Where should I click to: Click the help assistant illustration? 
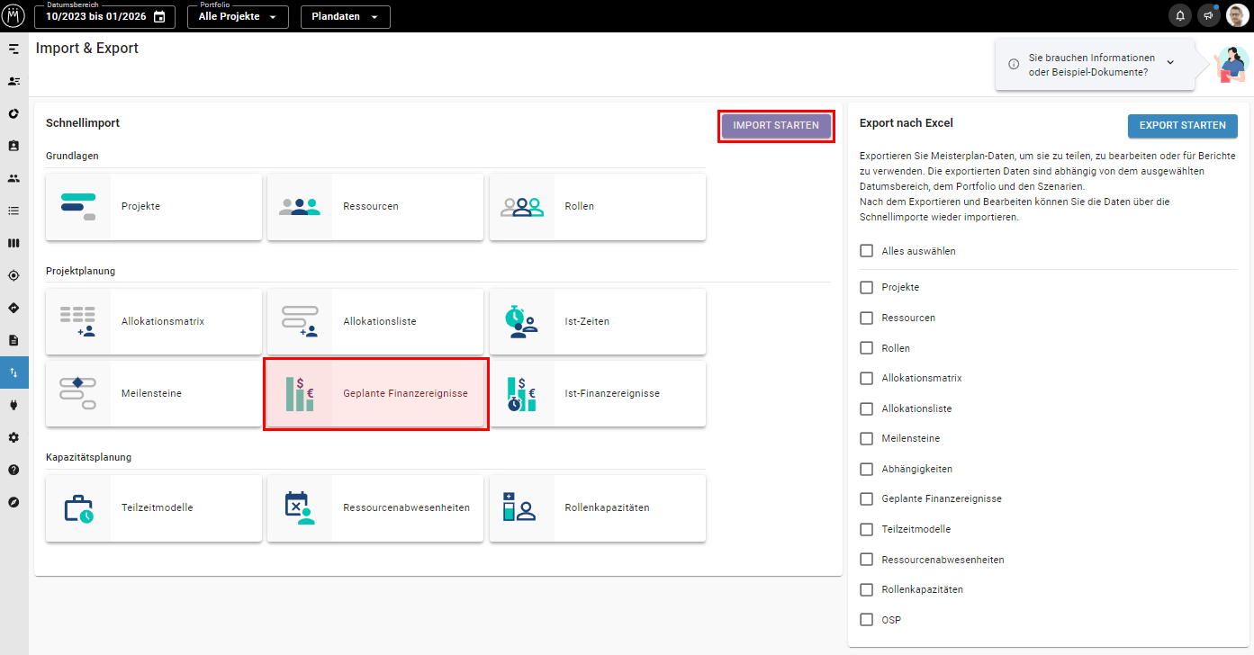pyautogui.click(x=1231, y=65)
